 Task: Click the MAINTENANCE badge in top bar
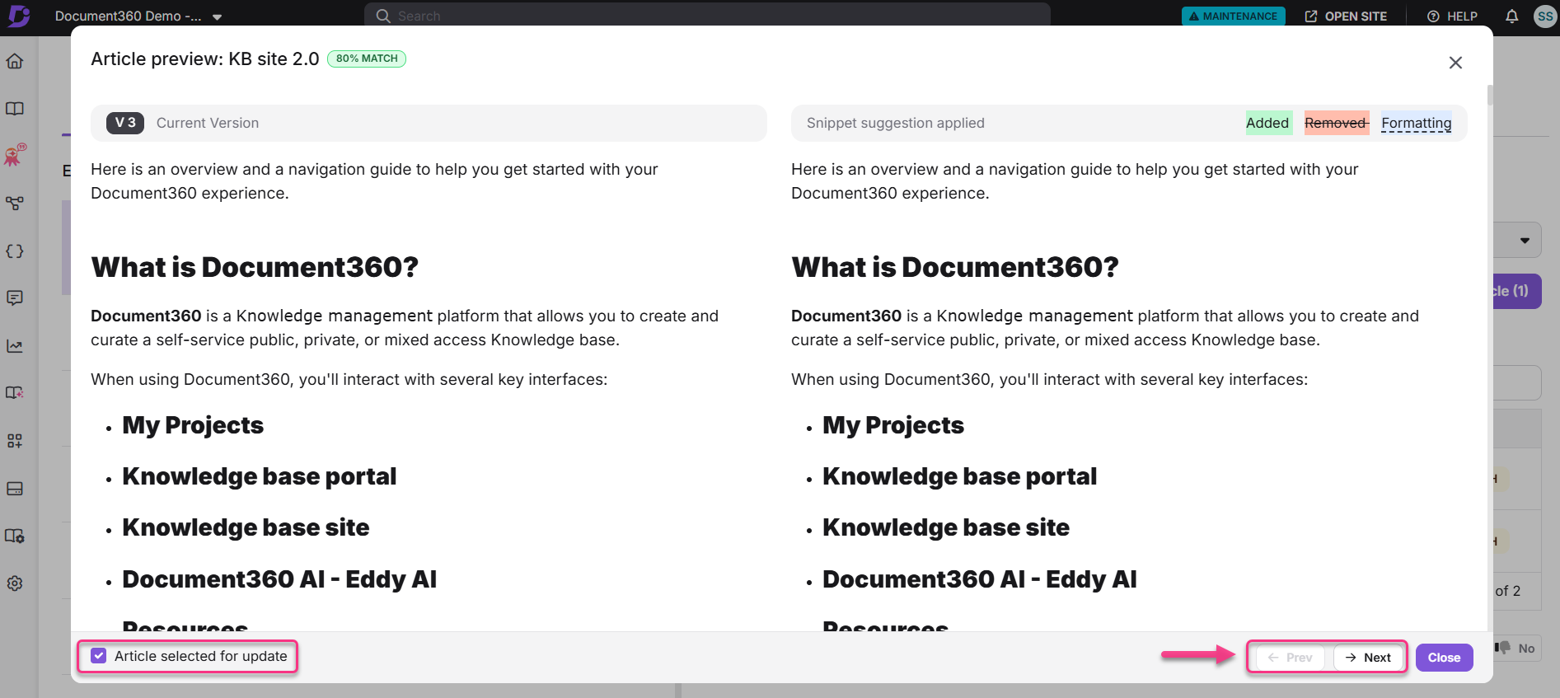1234,16
